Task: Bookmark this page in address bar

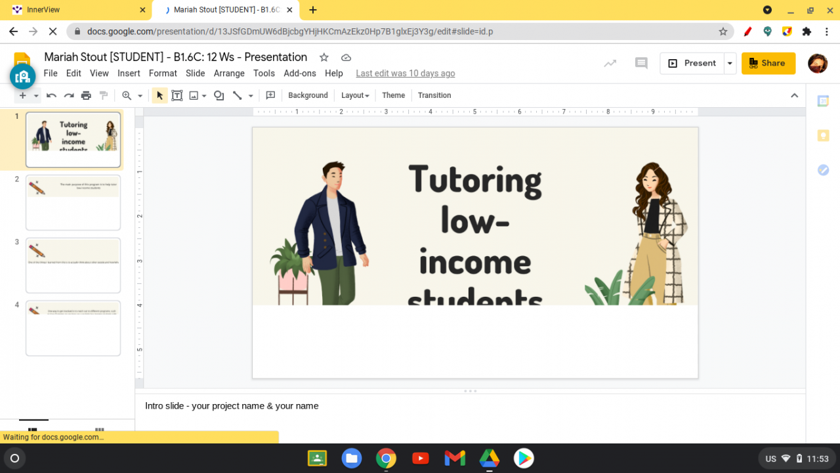Action: [x=723, y=32]
